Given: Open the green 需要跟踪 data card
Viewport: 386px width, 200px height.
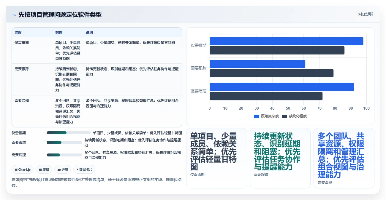Looking at the screenshot, I should pos(280,158).
